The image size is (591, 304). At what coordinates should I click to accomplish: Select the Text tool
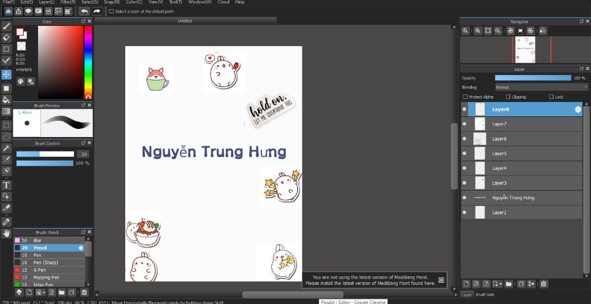tap(6, 185)
